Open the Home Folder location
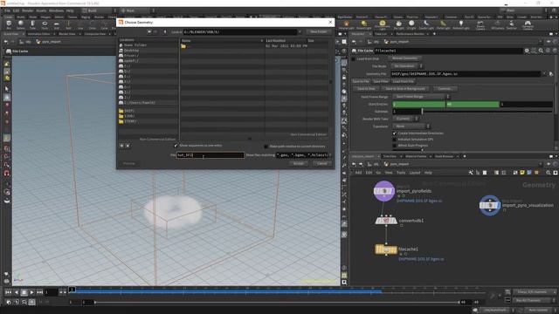 coord(135,45)
